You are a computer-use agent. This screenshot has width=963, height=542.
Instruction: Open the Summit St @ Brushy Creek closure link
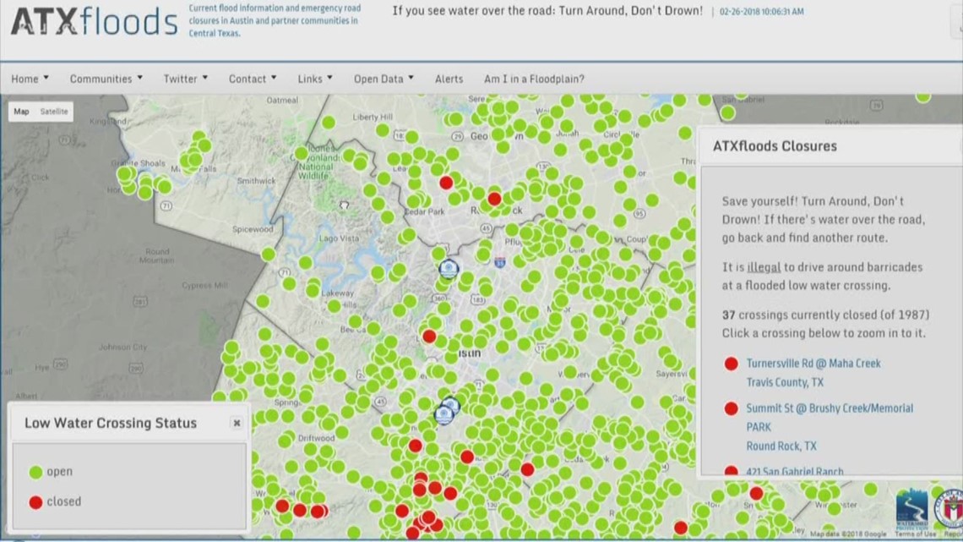(830, 408)
